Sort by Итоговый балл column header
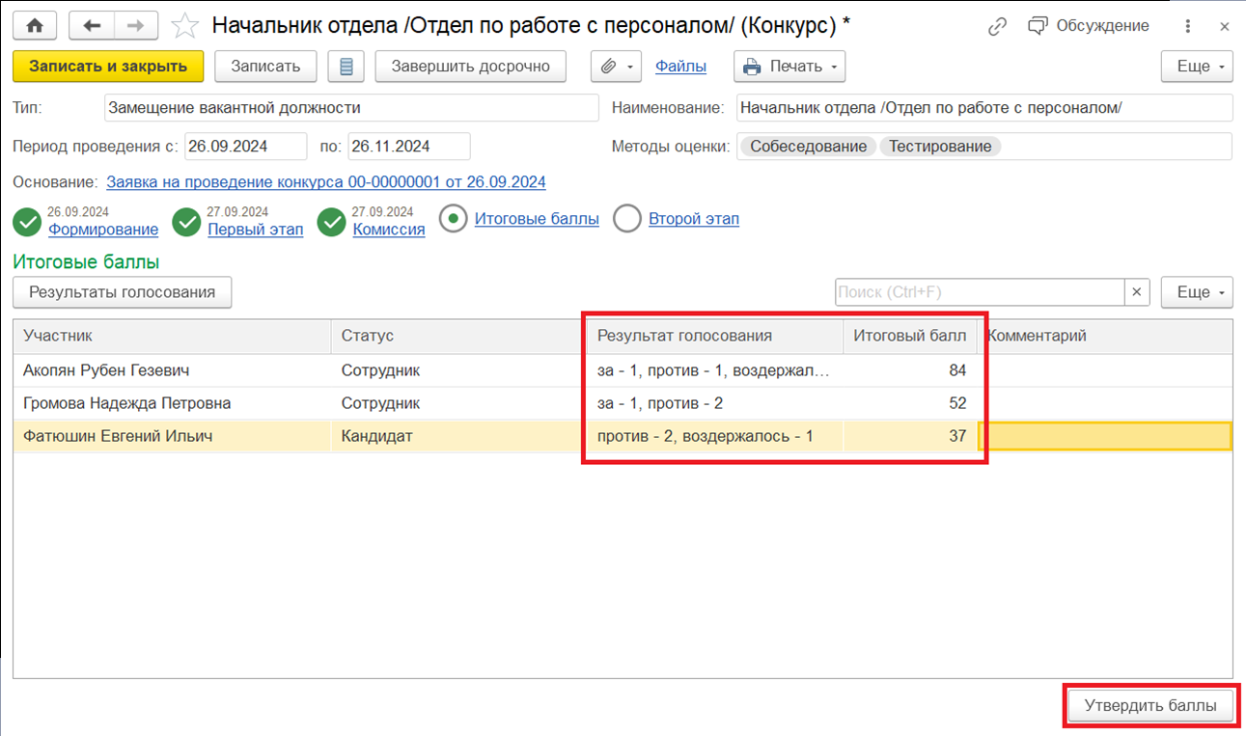1246x736 pixels. click(909, 336)
